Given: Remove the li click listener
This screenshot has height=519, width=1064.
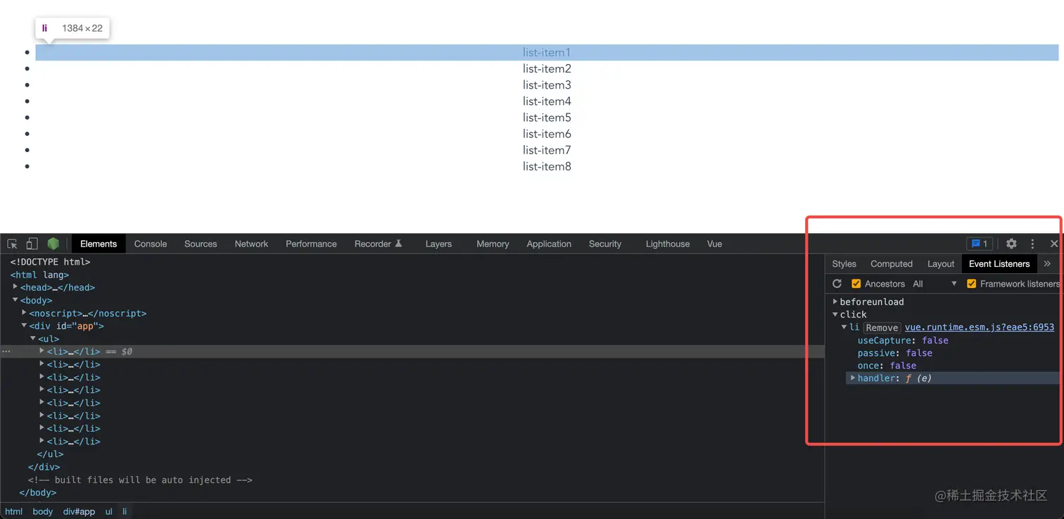Looking at the screenshot, I should (882, 327).
